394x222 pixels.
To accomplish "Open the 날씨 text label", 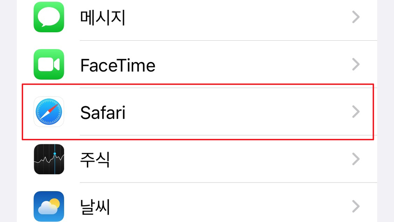I will coord(95,206).
